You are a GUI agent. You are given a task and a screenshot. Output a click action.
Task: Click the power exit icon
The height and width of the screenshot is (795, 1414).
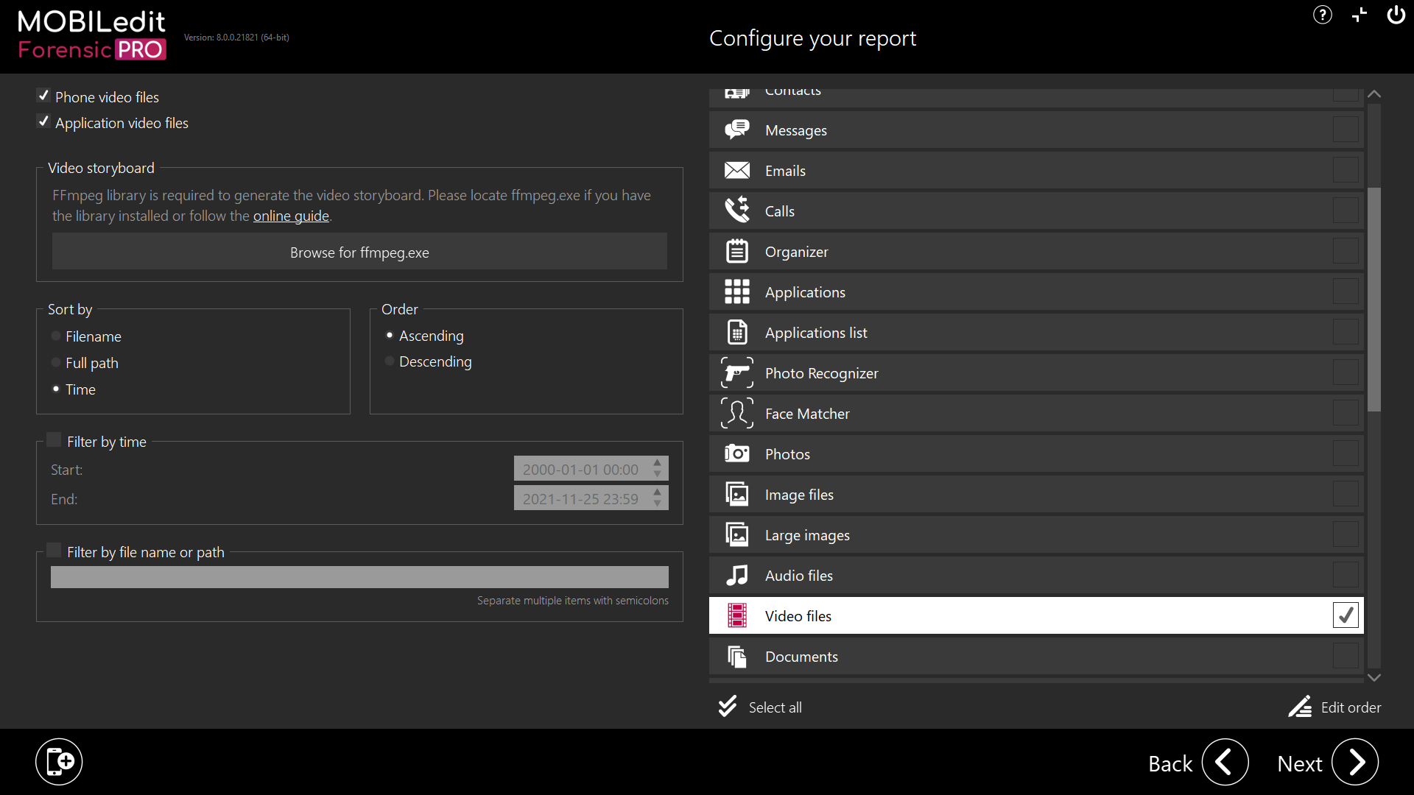(1396, 15)
